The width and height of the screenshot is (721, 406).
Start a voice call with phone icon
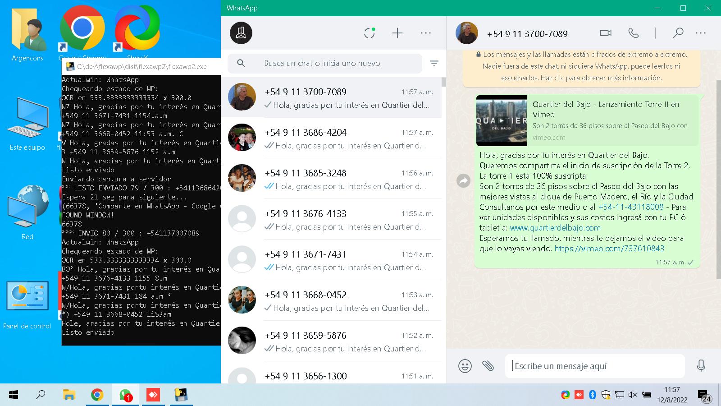tap(633, 33)
